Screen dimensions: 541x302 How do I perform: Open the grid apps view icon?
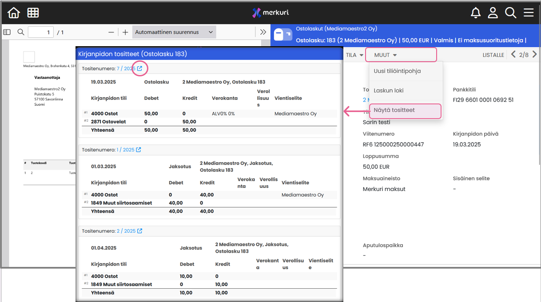point(33,13)
